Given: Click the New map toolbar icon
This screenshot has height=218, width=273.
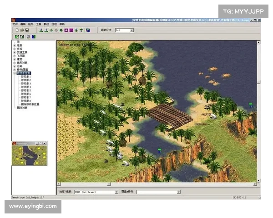Looking at the screenshot, I should pos(17,30).
